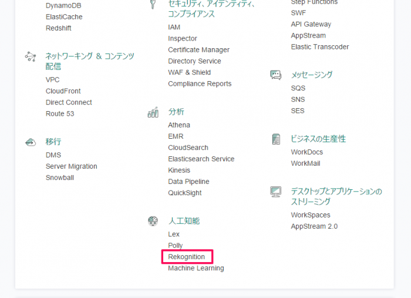Open IAM service link
The height and width of the screenshot is (298, 411).
tap(174, 27)
